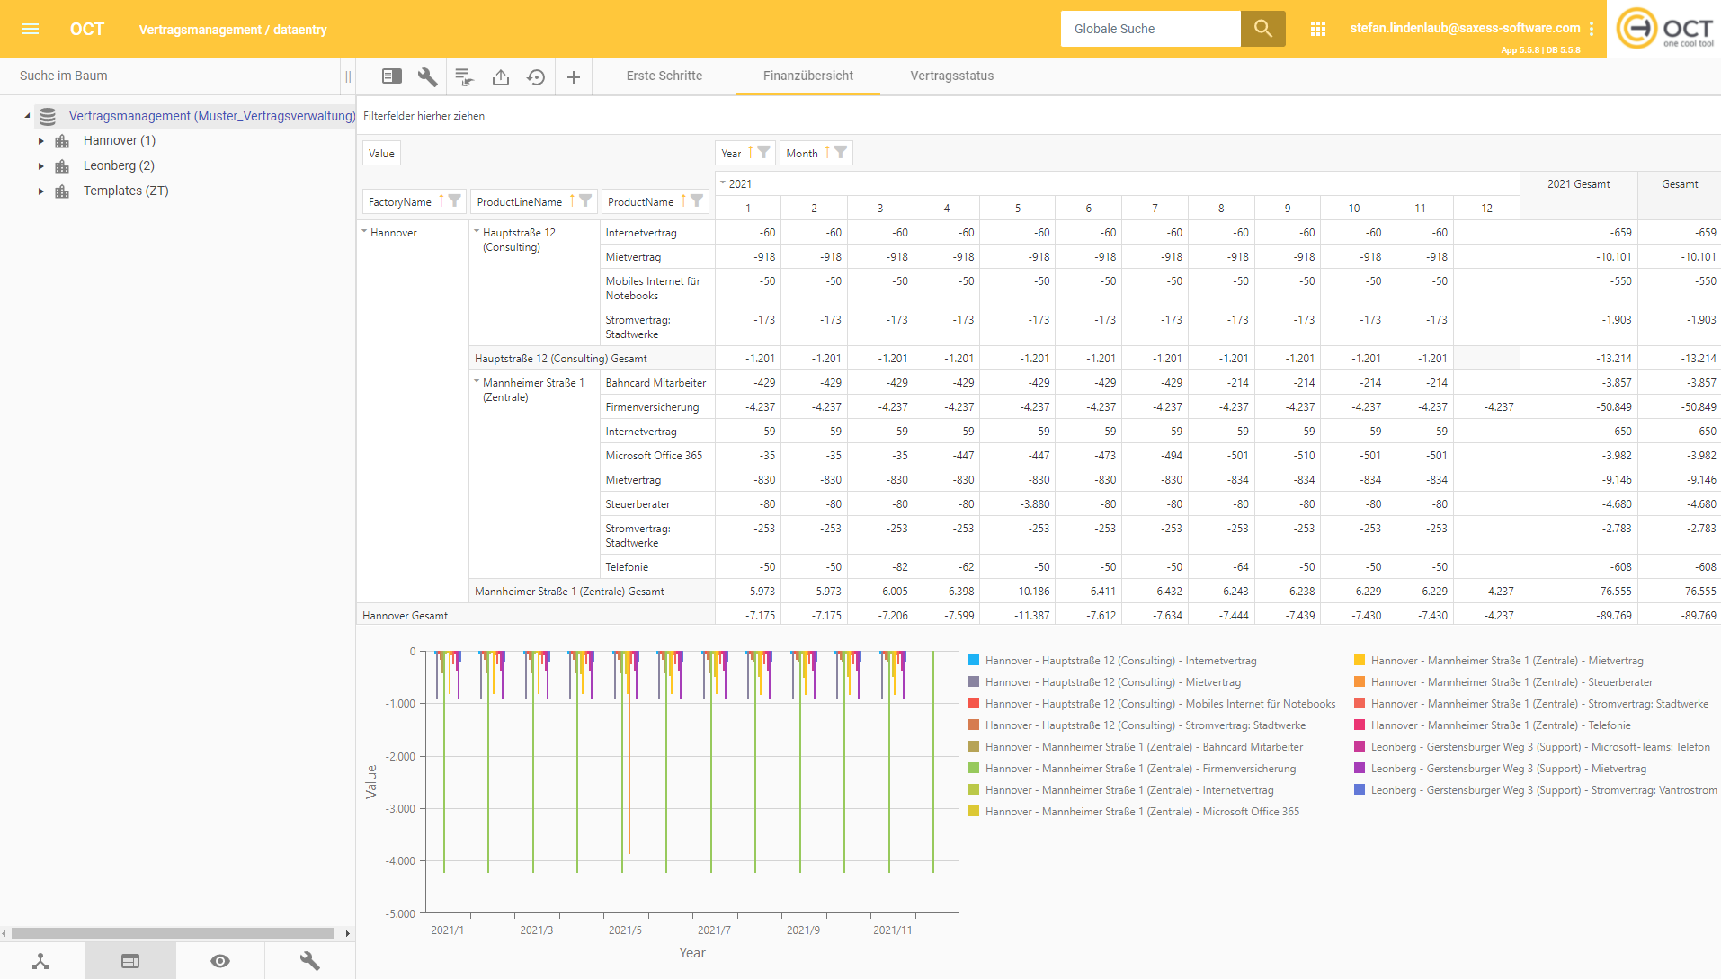Click the wrench settings icon in toolbar
Image resolution: width=1721 pixels, height=979 pixels.
[427, 77]
